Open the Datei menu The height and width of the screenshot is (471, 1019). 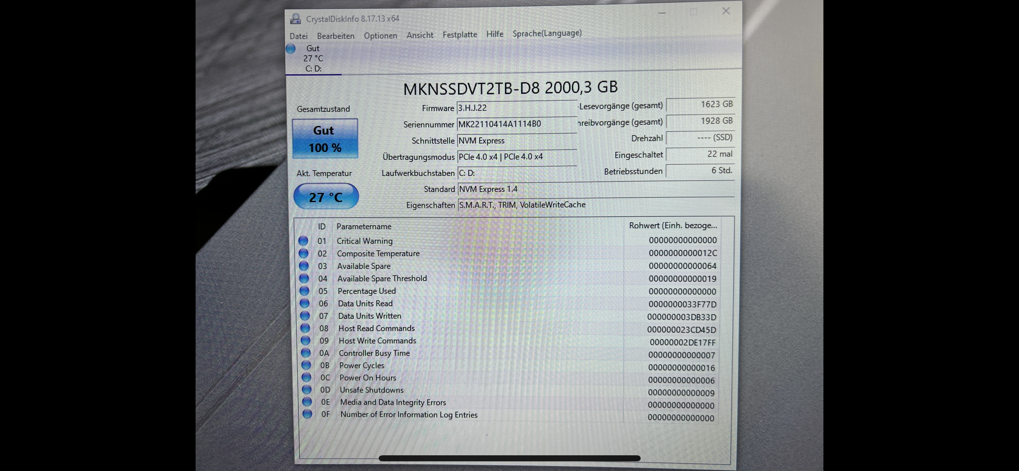tap(299, 36)
